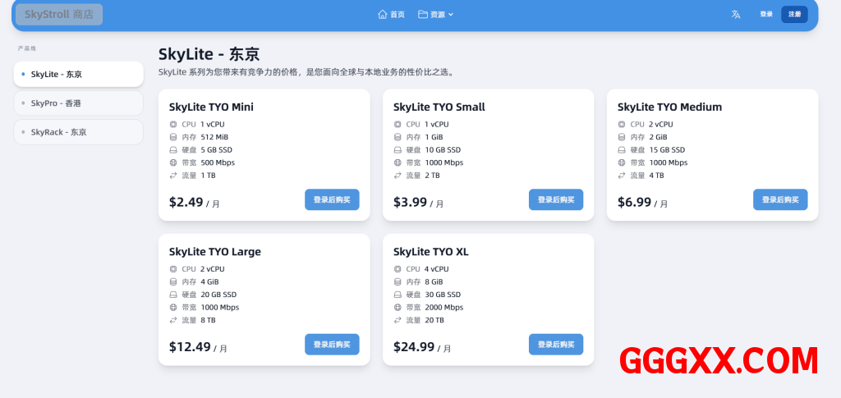
Task: Click the bandwidth globe icon in TYO Large
Action: [x=173, y=308]
